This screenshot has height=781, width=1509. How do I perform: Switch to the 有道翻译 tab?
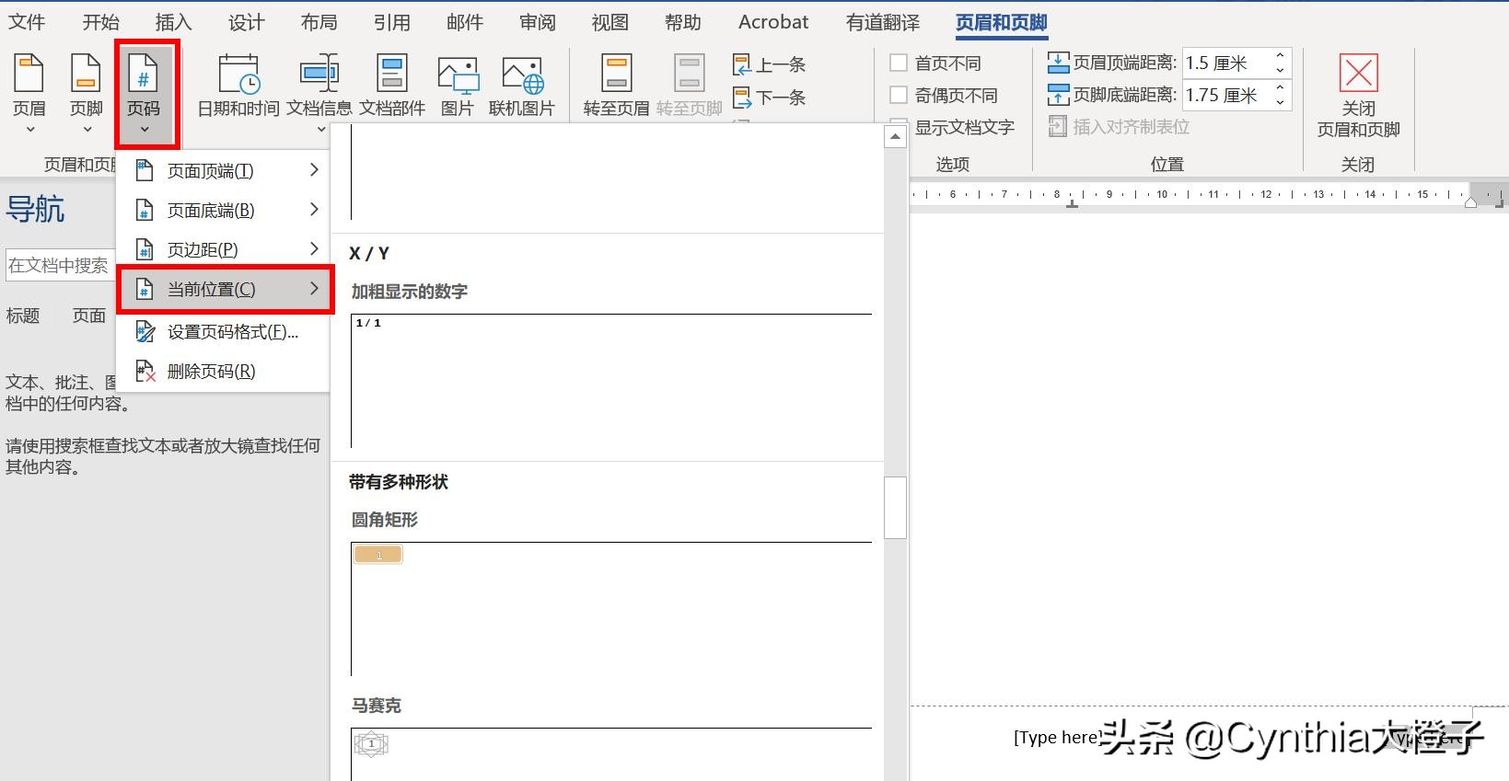[x=883, y=22]
